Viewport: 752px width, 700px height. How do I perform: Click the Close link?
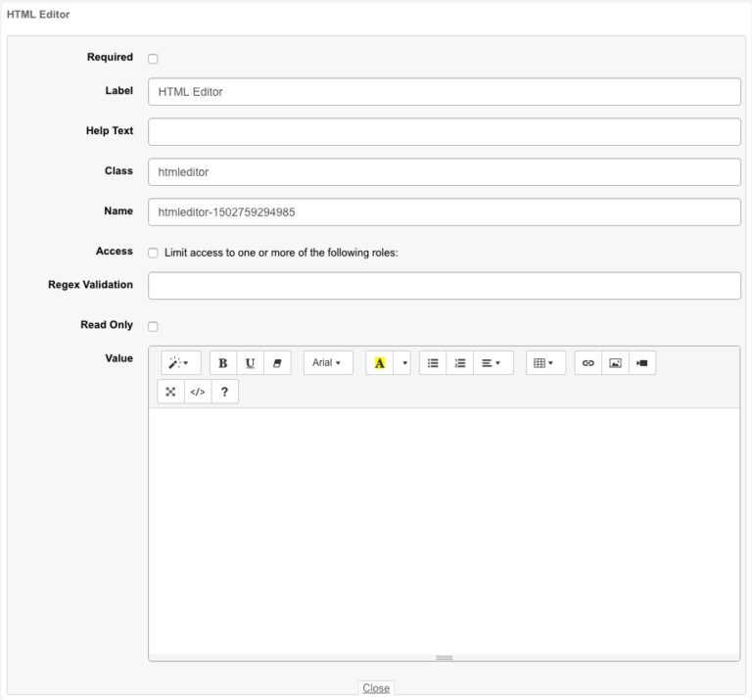376,688
